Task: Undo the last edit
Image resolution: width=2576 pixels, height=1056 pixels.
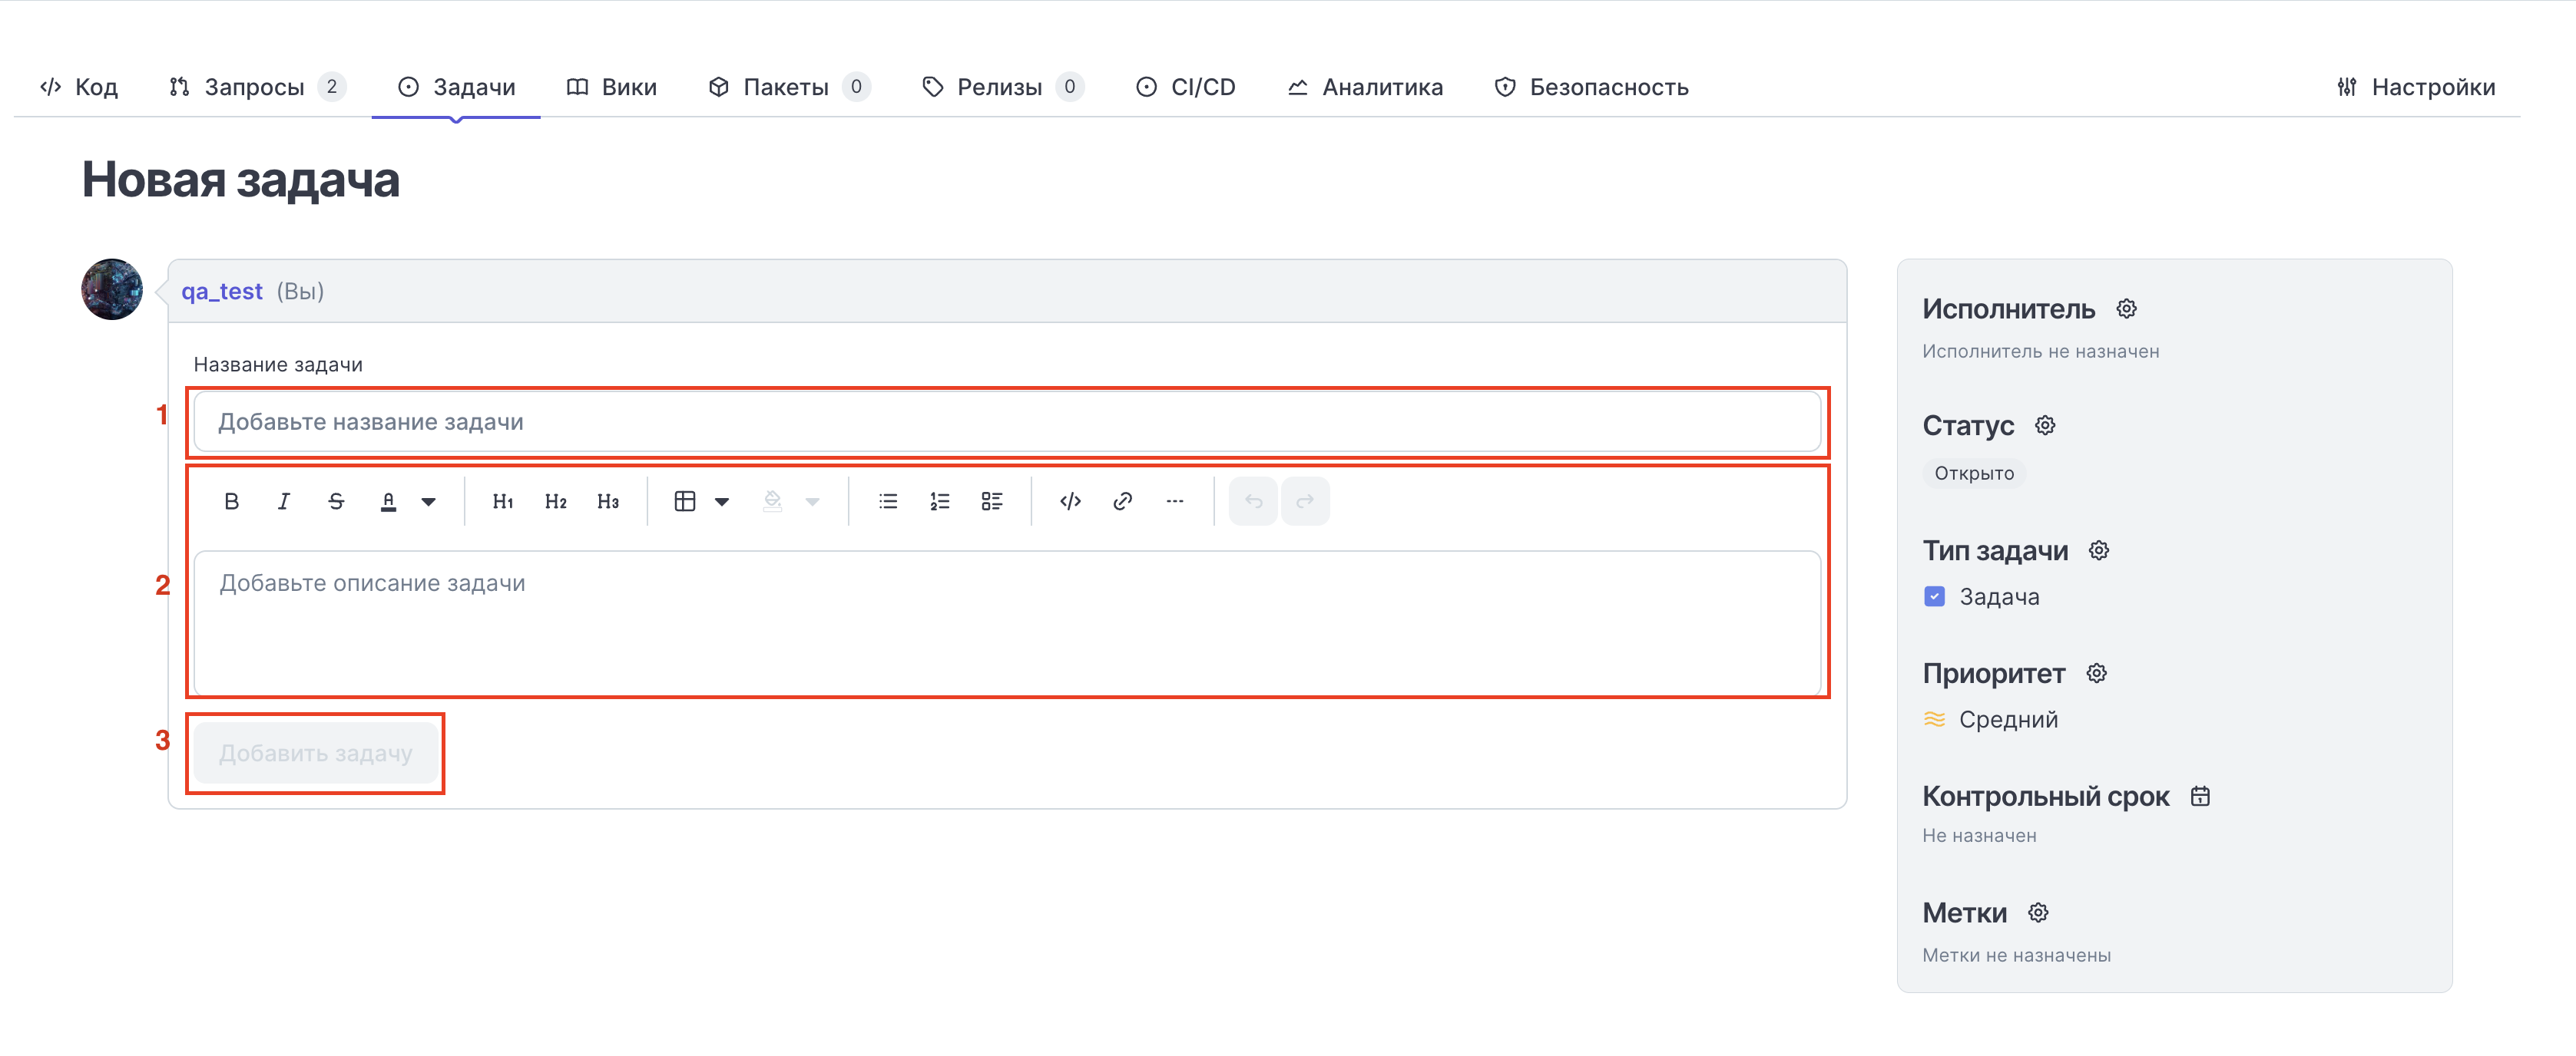Action: (1253, 502)
